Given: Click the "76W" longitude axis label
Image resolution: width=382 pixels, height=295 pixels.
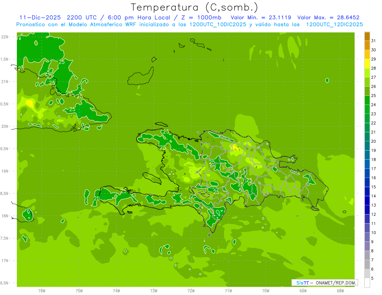Looking at the screenshot, I should click(42, 291).
